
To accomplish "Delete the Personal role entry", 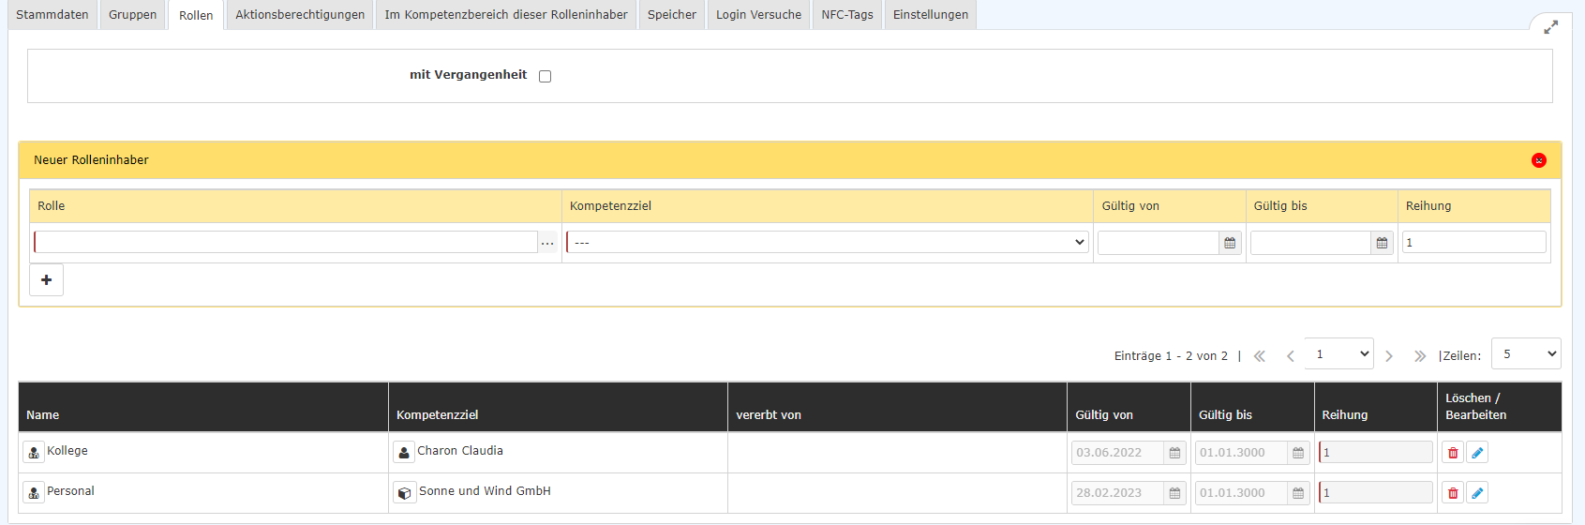I will point(1453,492).
